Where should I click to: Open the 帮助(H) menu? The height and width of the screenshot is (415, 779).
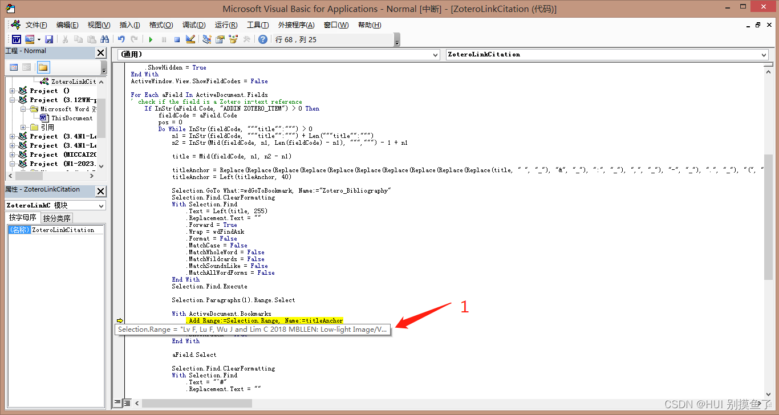[x=370, y=25]
